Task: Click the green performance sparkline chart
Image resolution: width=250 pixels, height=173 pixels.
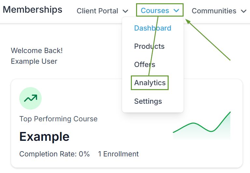Action: pyautogui.click(x=202, y=126)
